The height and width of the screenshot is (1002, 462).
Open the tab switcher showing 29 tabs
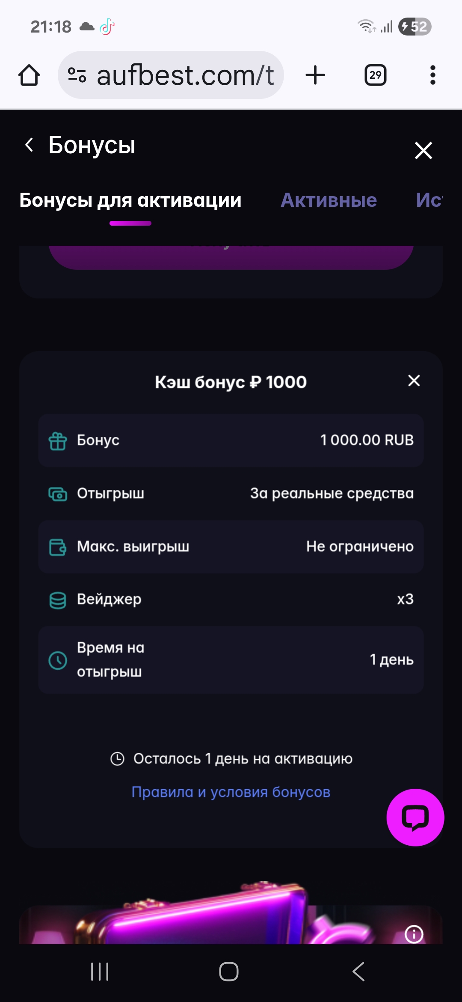pos(375,75)
